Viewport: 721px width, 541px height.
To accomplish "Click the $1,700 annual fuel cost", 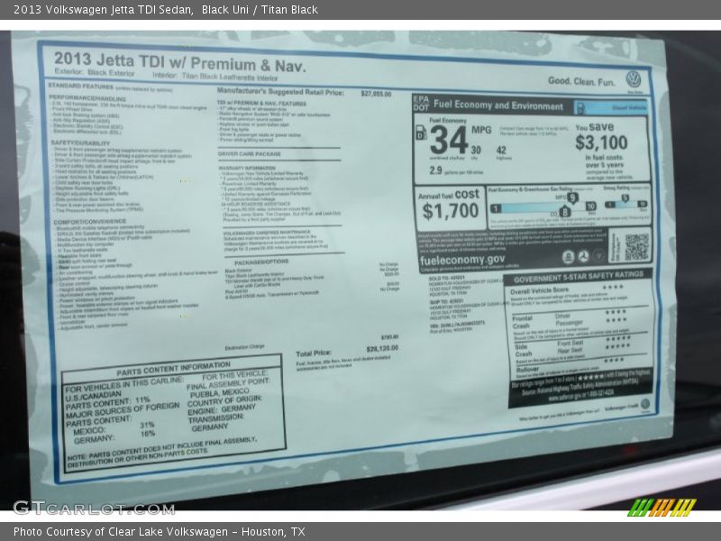I will [x=450, y=213].
